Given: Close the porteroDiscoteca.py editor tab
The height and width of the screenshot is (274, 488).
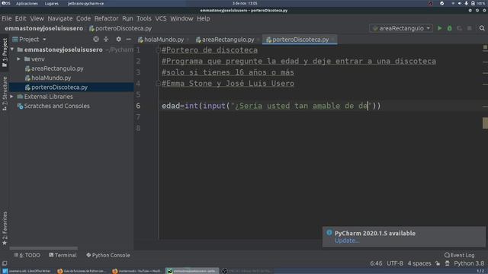Looking at the screenshot, I should (333, 40).
